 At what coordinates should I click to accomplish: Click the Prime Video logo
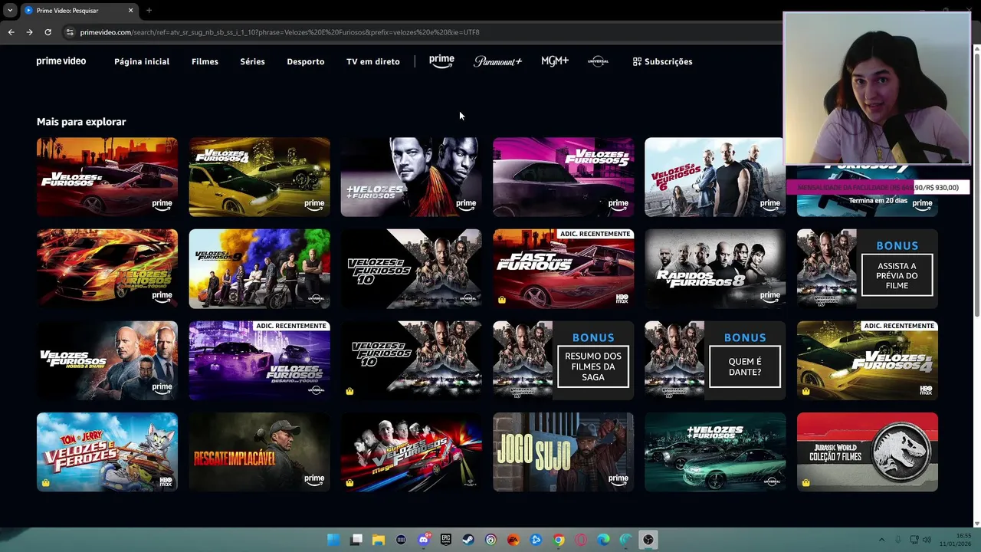pyautogui.click(x=61, y=61)
